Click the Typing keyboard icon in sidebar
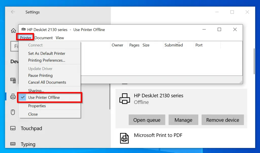 pyautogui.click(x=13, y=144)
